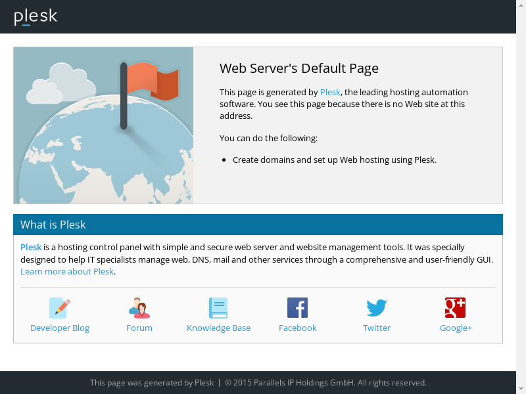Screen dimensions: 526x394
Task: Click the Plesk logo in the header
Action: (36, 17)
